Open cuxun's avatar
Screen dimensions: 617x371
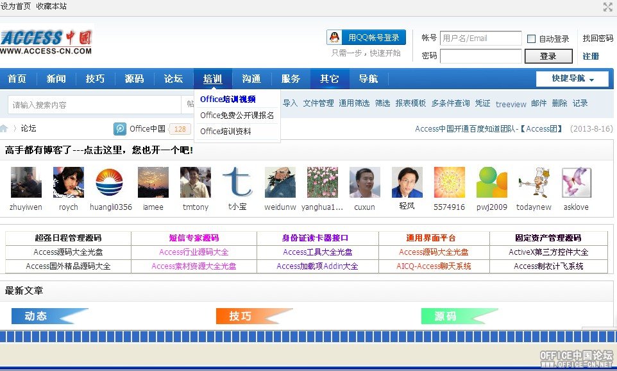365,182
